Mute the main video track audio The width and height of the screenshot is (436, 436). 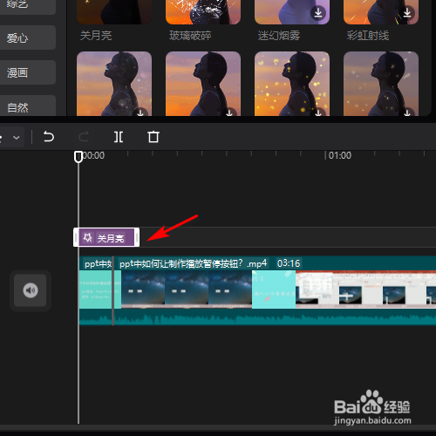click(31, 290)
